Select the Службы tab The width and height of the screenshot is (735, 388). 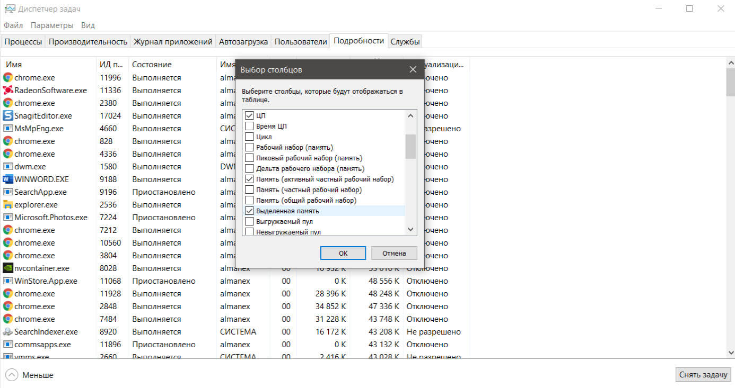point(405,42)
